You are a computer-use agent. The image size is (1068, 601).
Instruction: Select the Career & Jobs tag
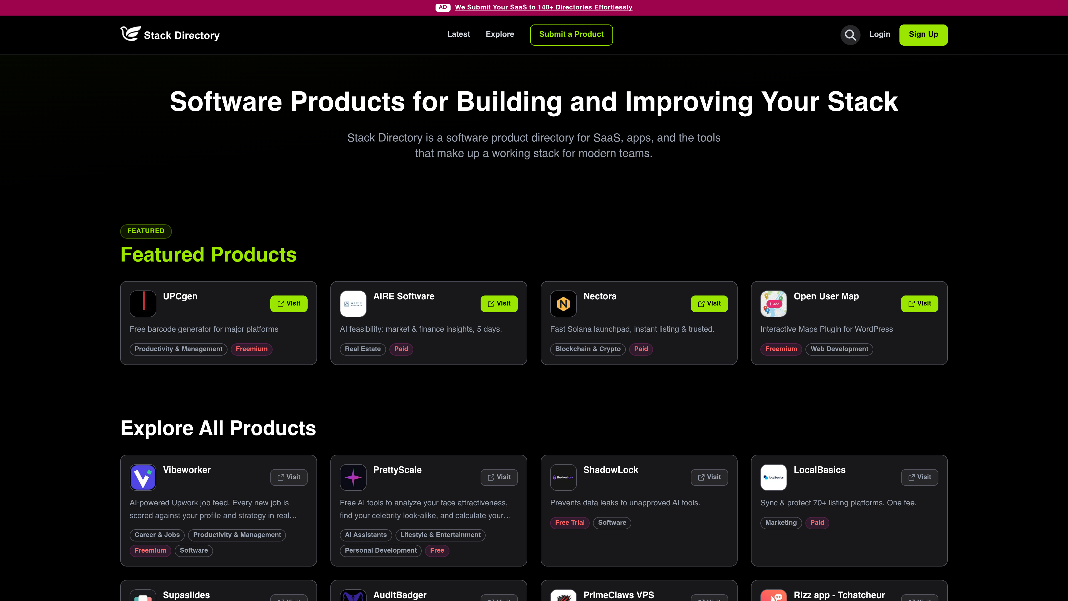click(x=157, y=535)
